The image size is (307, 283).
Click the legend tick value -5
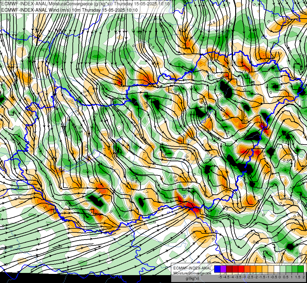(x=220, y=277)
